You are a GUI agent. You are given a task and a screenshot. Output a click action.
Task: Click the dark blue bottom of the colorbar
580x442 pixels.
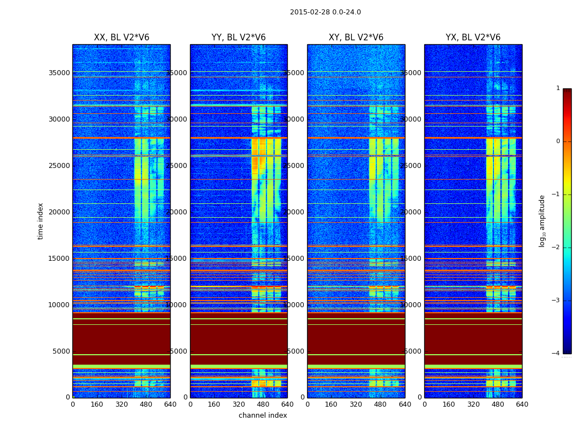coord(567,349)
